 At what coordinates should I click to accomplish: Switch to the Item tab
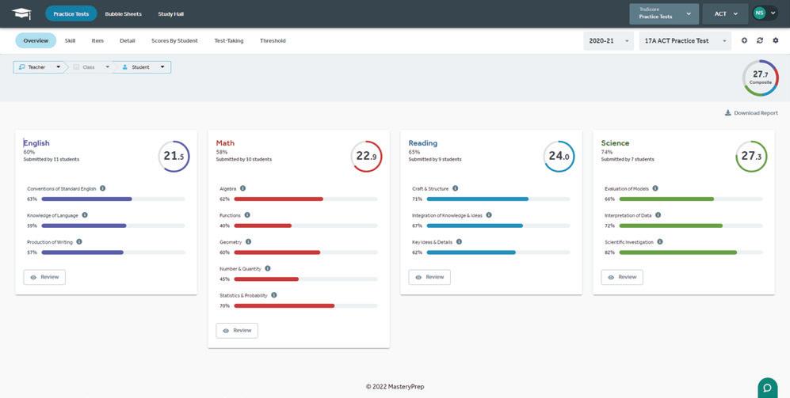click(x=97, y=41)
